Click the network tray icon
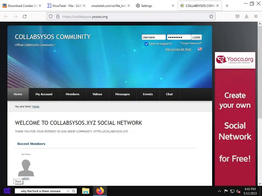 pos(232,191)
